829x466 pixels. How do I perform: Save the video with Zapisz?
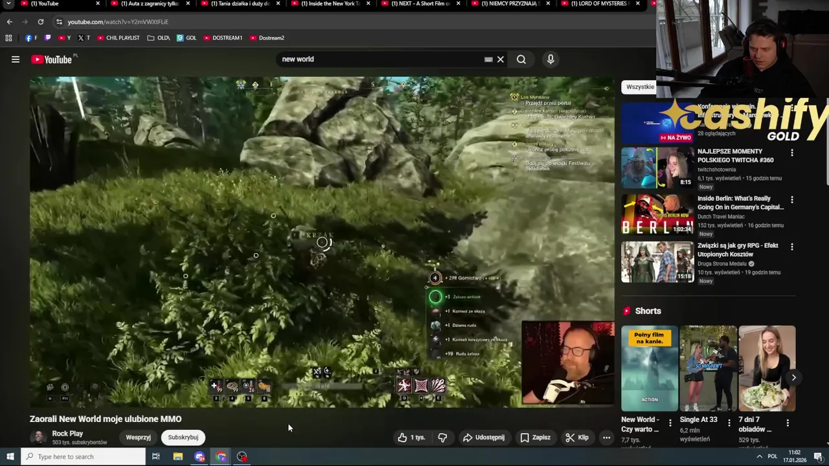(535, 438)
